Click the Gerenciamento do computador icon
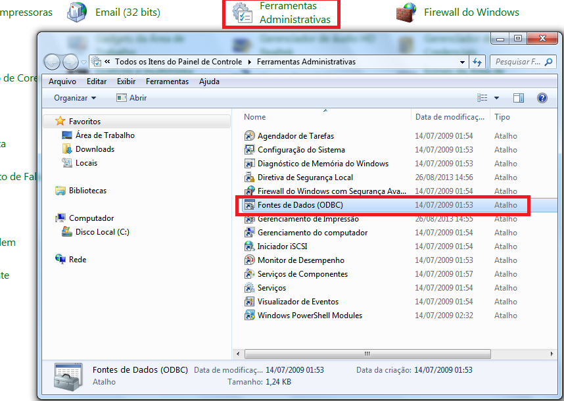This screenshot has height=401, width=564. coord(249,233)
